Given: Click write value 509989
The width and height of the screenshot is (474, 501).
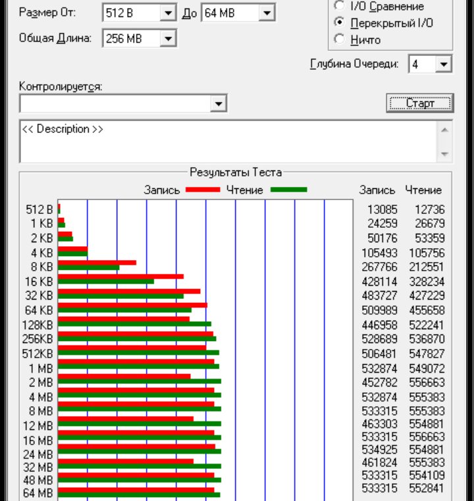Looking at the screenshot, I should [x=380, y=310].
